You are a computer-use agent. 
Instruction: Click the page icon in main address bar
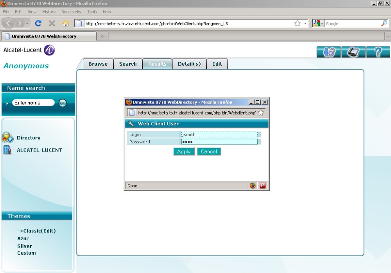(x=79, y=23)
